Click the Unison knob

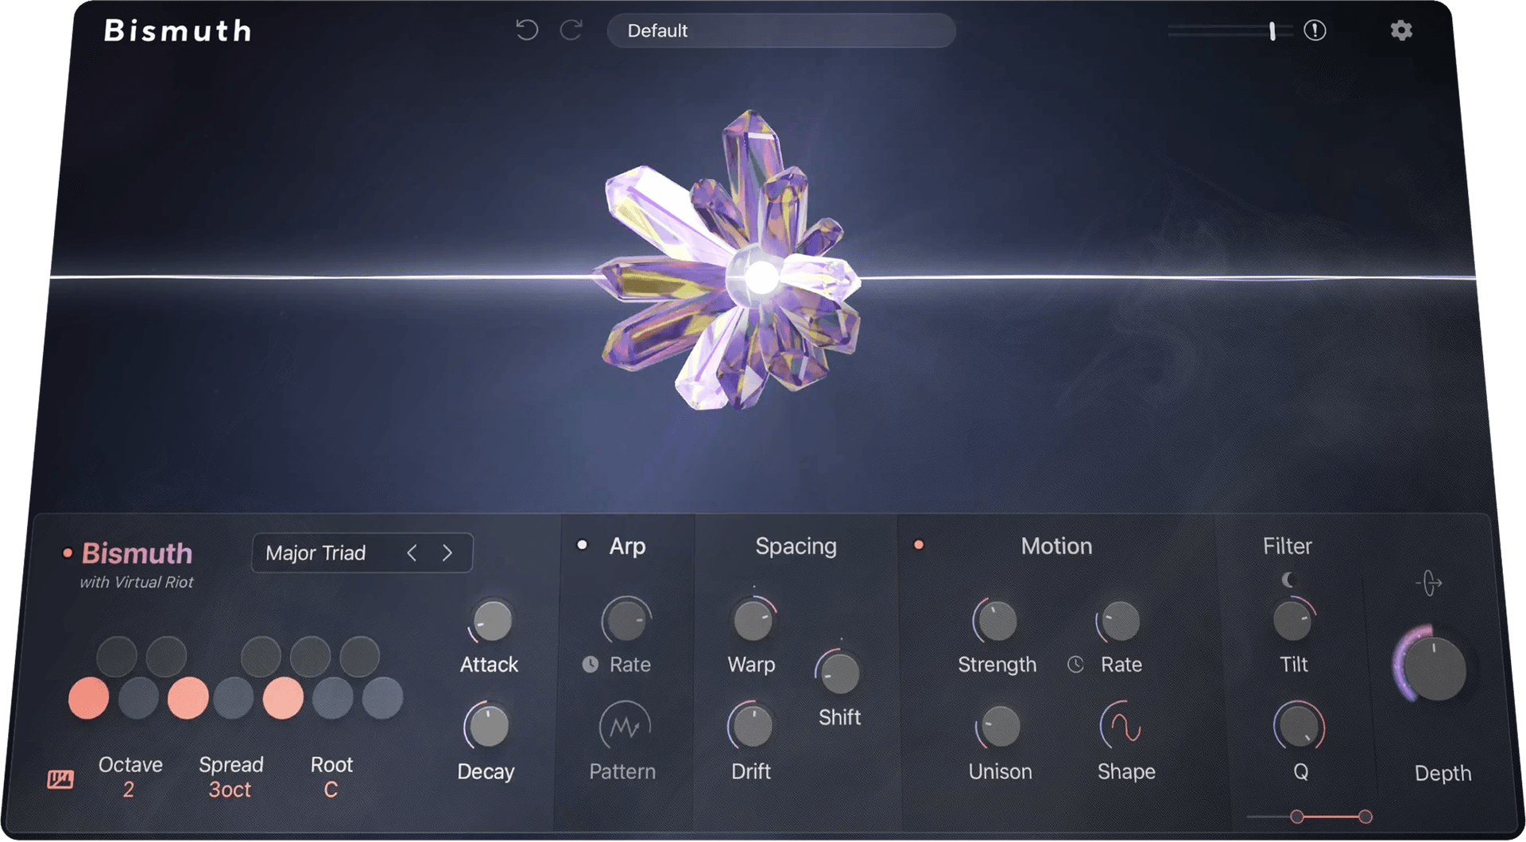point(999,726)
